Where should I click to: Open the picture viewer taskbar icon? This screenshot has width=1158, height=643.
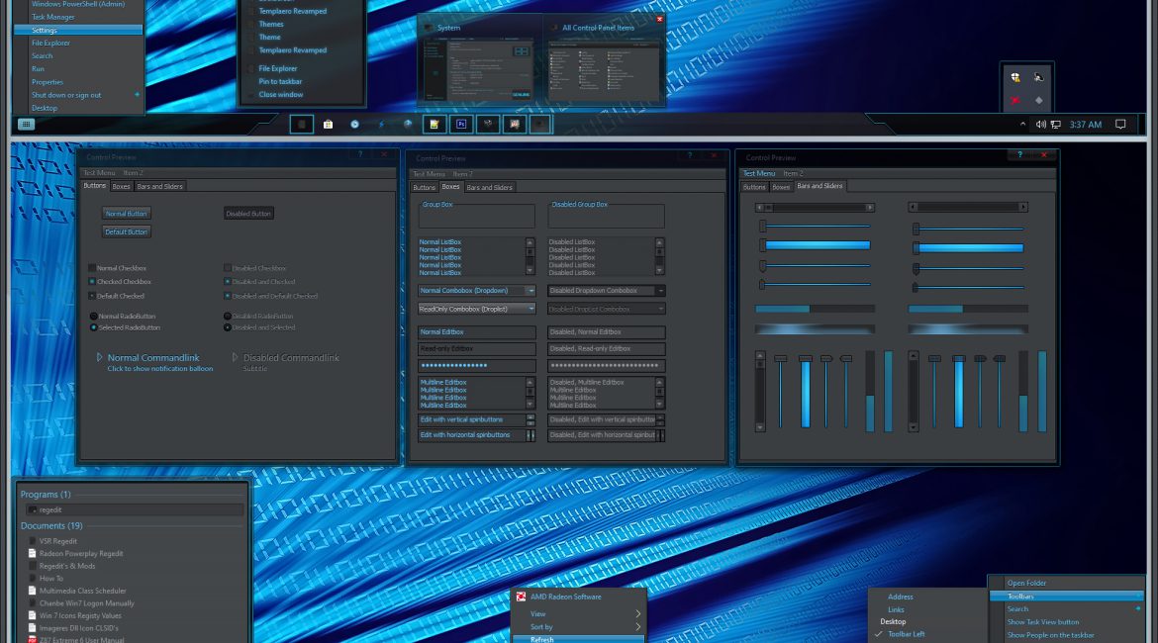tap(515, 124)
